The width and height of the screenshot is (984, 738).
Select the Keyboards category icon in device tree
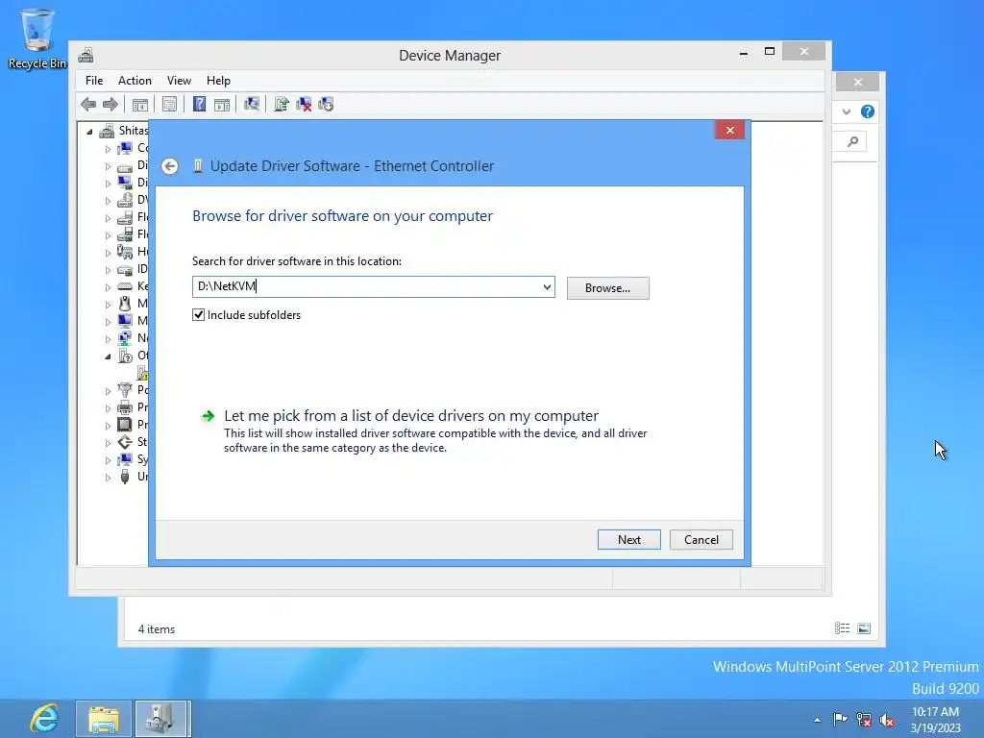[x=125, y=286]
